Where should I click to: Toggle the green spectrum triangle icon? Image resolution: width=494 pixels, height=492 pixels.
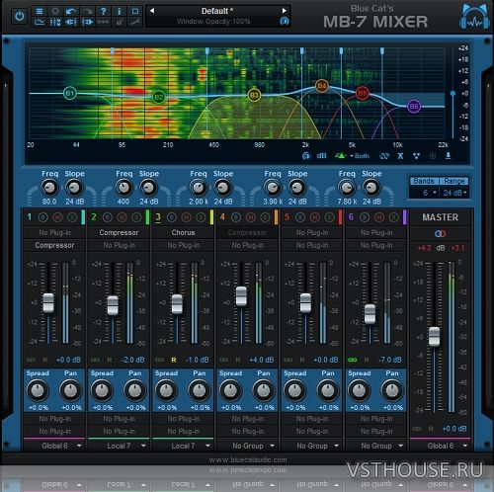pos(341,155)
